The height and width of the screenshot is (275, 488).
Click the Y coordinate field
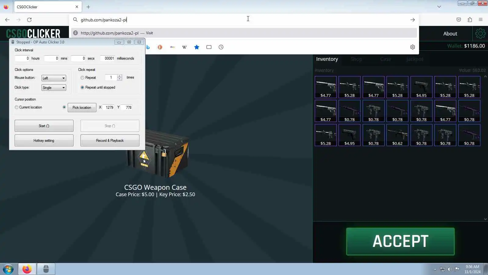127,108
